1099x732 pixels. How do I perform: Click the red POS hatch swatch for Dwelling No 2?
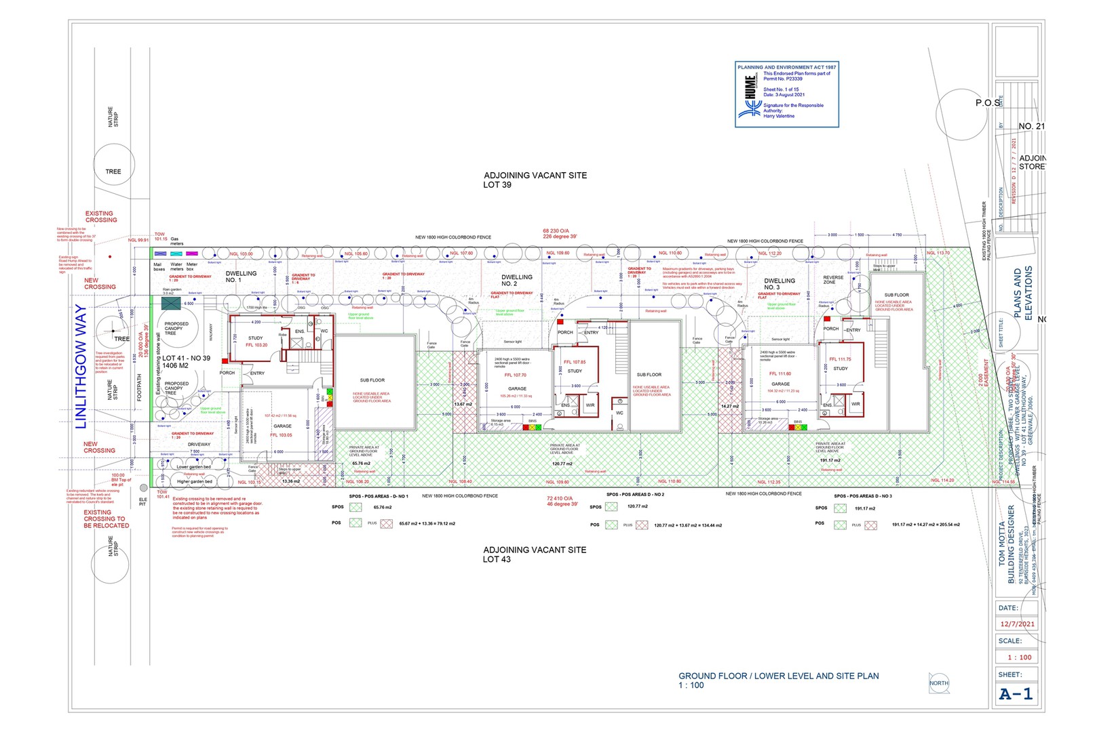pyautogui.click(x=642, y=525)
